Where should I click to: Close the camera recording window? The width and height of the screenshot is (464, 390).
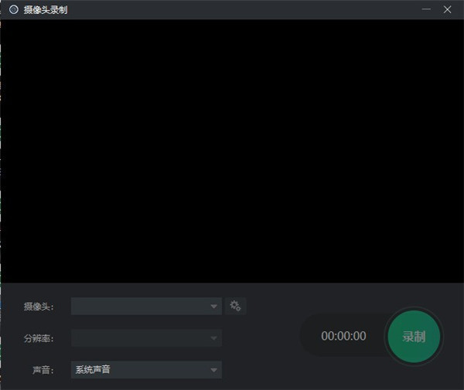(447, 9)
